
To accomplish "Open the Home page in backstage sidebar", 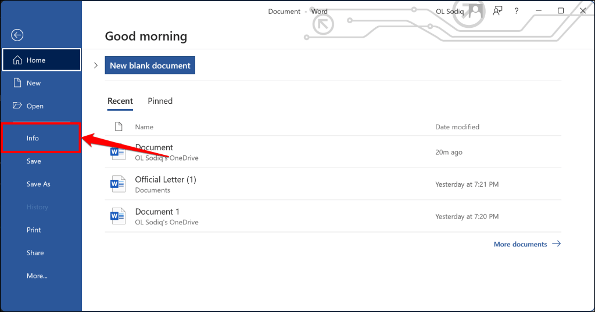I will pyautogui.click(x=41, y=60).
